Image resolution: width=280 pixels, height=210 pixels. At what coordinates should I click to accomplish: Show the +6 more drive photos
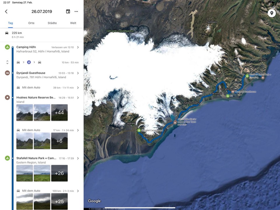[x=60, y=141]
